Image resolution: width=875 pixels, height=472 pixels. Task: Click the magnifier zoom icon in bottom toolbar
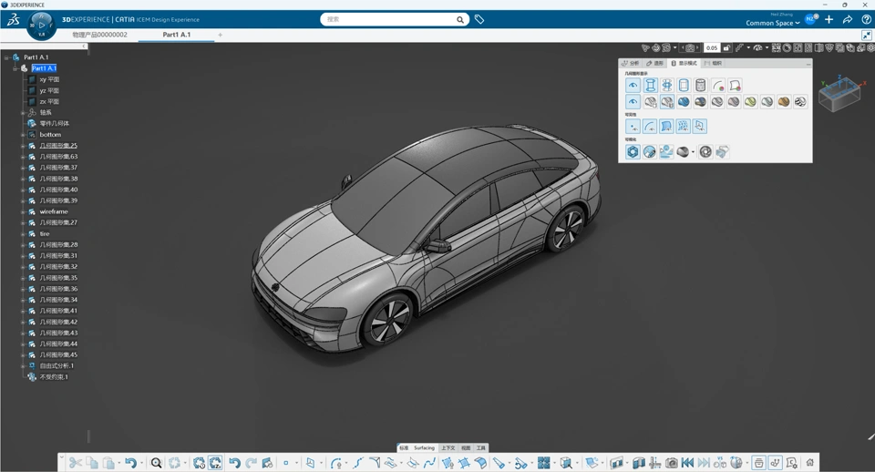[x=156, y=463]
